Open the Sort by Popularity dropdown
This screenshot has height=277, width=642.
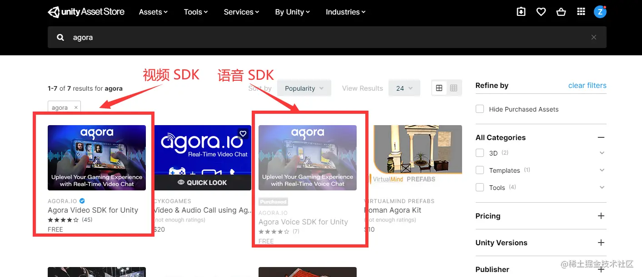click(304, 88)
